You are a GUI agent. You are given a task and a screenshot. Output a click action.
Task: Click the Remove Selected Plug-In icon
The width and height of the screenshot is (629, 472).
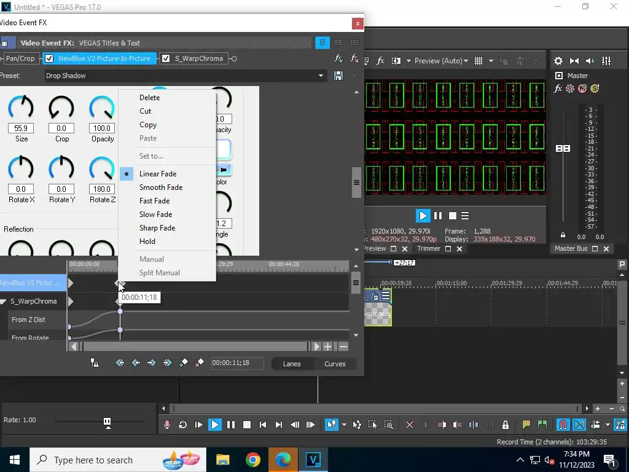354,58
